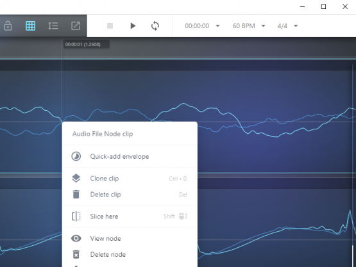Click the View node eye icon
Screen dimensions: 356x267
coord(76,238)
